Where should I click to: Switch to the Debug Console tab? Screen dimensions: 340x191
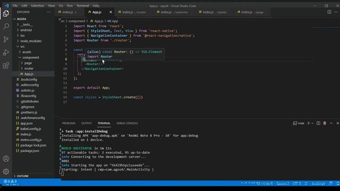tap(127, 123)
